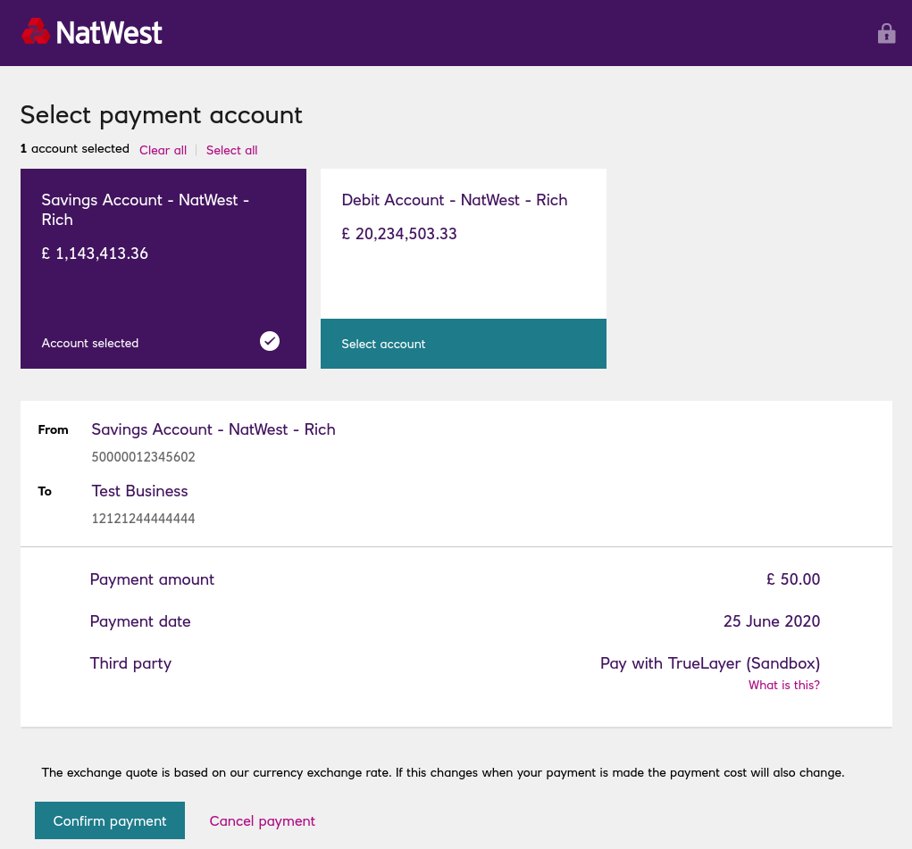The width and height of the screenshot is (912, 849).
Task: Choose Select all to pick every account
Action: [x=231, y=150]
